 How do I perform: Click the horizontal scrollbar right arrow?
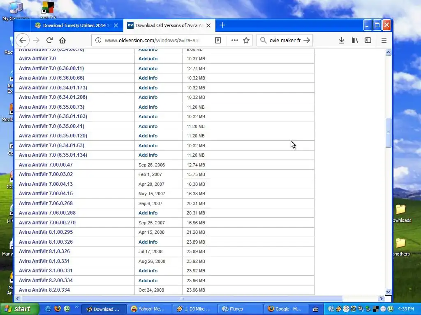[x=381, y=299]
